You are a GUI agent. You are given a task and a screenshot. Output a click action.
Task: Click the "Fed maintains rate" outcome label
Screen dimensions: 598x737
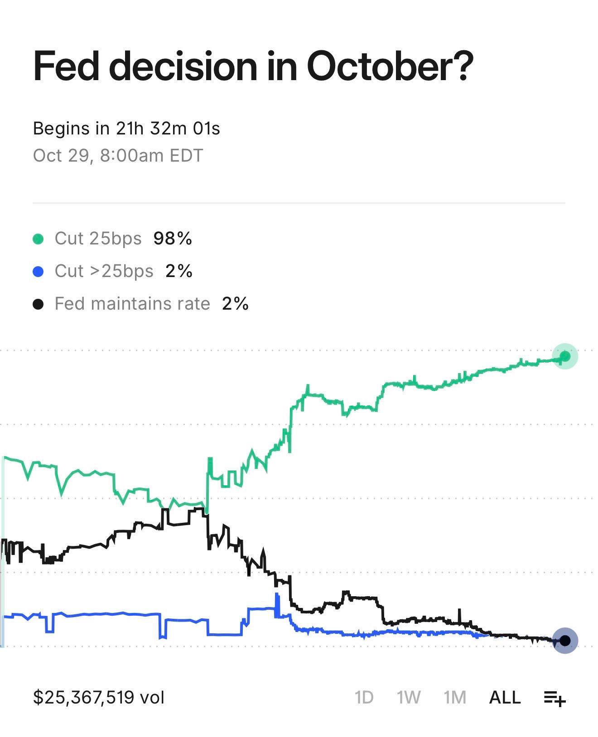pyautogui.click(x=132, y=304)
